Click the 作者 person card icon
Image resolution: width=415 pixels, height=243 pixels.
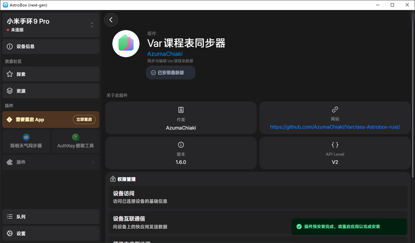coord(181,110)
